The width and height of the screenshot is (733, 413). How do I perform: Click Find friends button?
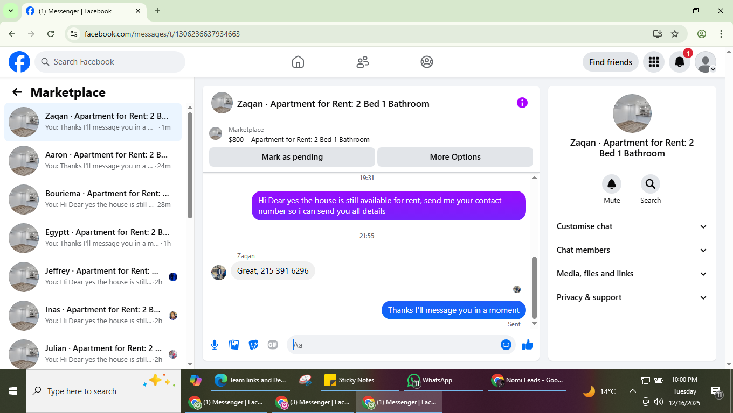(x=611, y=62)
